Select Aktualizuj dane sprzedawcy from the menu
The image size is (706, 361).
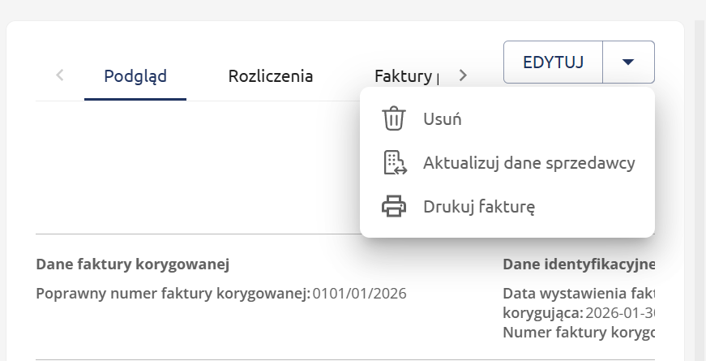pos(528,163)
